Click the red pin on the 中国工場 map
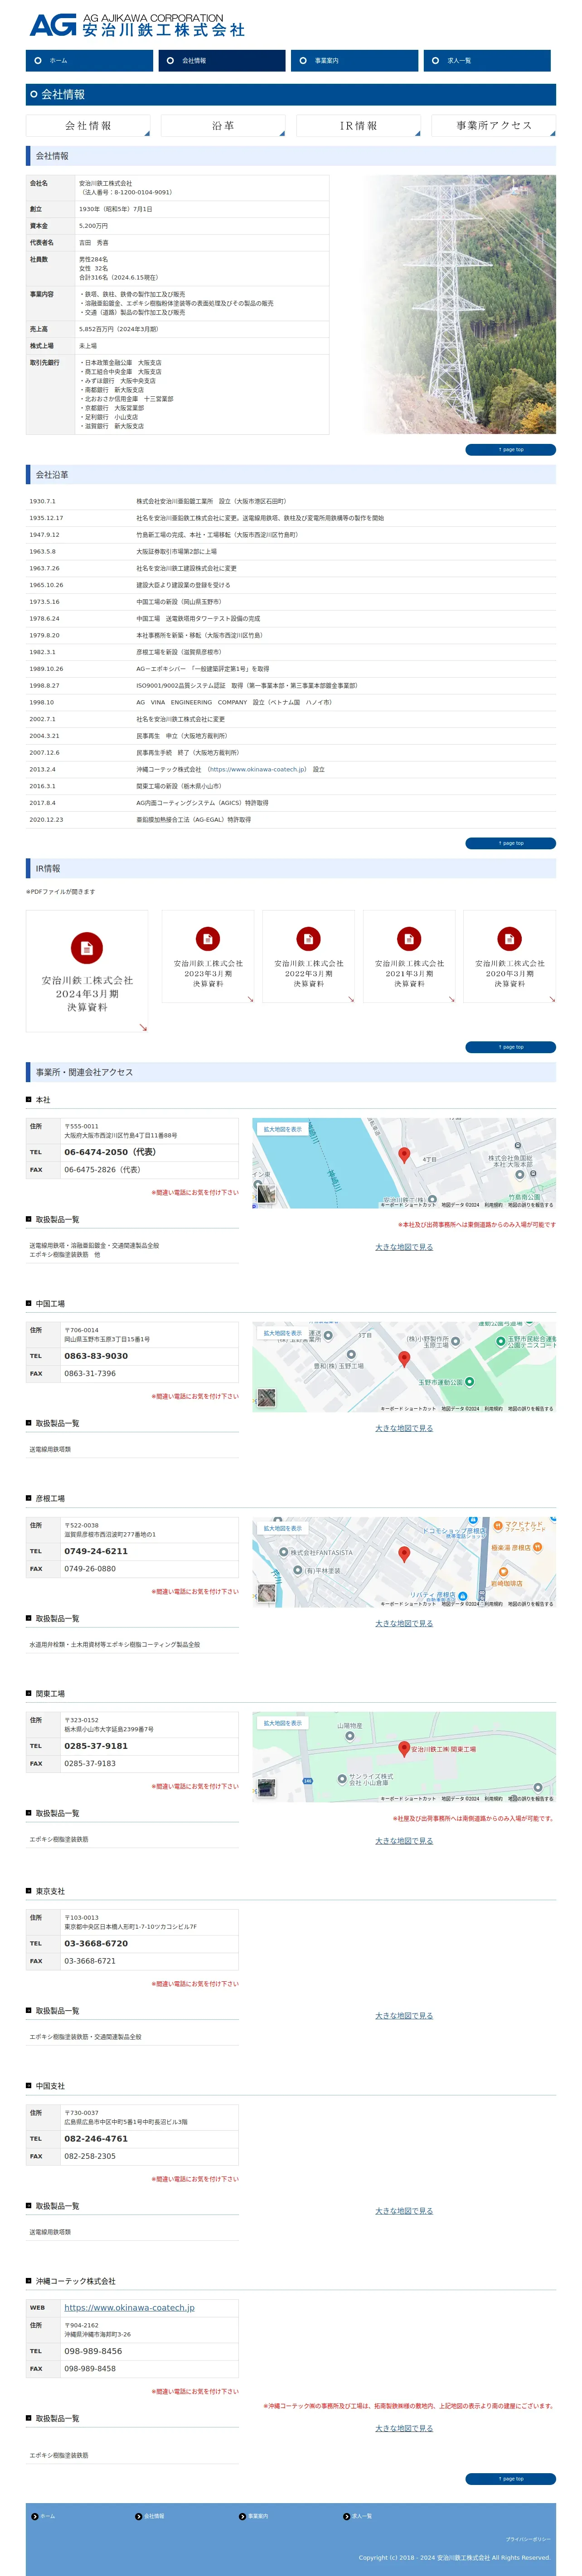The image size is (582, 2576). coord(404,1359)
